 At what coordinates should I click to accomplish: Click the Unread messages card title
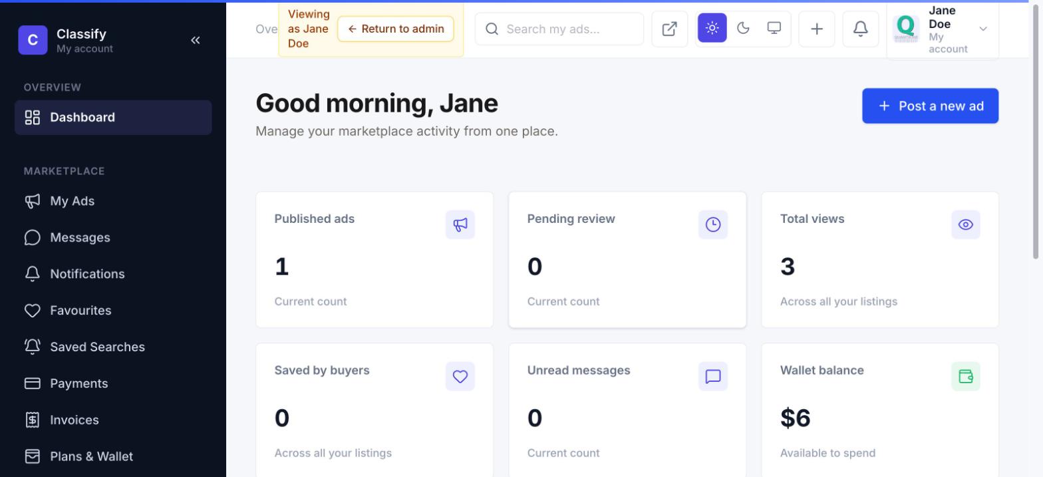pos(579,371)
